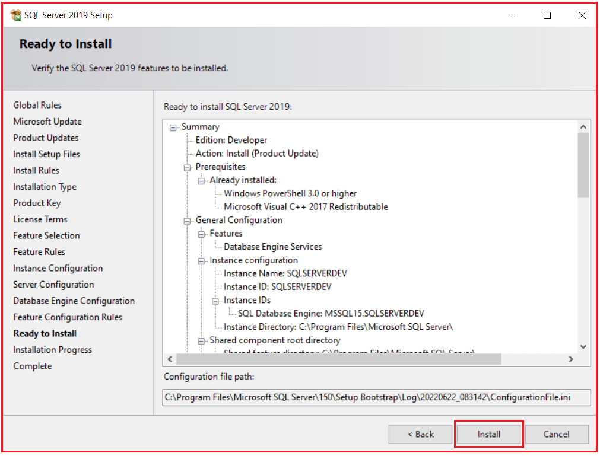Viewport: 600px width, 456px height.
Task: Select the Feature Selection step
Action: (47, 236)
